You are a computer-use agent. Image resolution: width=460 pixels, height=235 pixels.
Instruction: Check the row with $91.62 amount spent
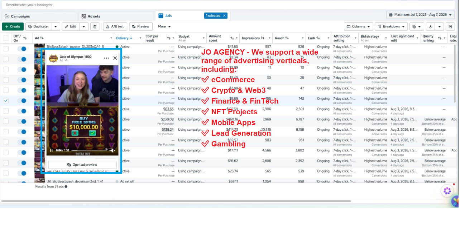pos(6,163)
